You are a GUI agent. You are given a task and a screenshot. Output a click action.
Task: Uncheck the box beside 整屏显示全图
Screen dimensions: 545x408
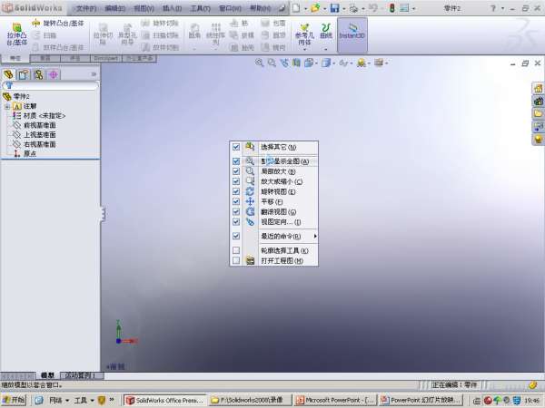pos(236,161)
